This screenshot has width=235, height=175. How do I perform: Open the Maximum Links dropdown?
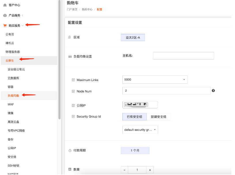[155, 80]
